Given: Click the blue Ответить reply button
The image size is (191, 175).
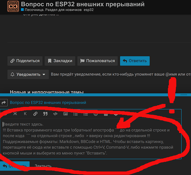Looking at the screenshot, I should pos(135,61).
